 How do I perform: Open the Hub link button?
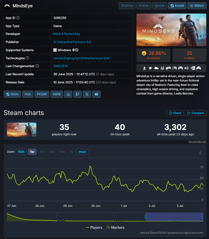tap(28, 94)
